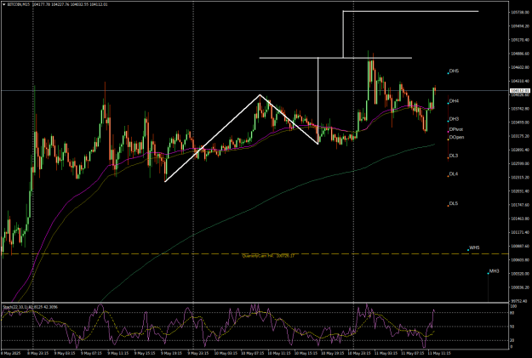This screenshot has height=358, width=532.
Task: Click the Stoch(22,10,1) indicator label
Action: coord(30,307)
